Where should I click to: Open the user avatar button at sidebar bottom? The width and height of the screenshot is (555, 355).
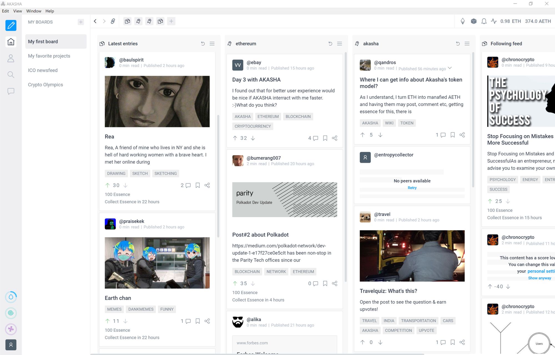[x=11, y=345]
